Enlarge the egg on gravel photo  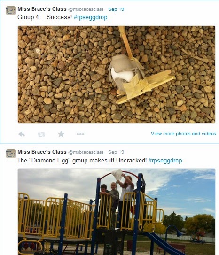117,74
